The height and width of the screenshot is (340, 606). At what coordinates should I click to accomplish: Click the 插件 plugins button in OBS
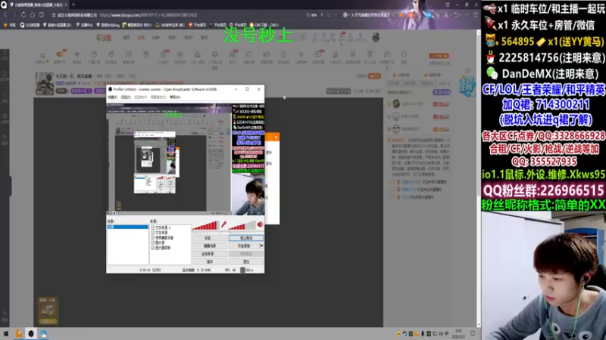click(x=210, y=261)
